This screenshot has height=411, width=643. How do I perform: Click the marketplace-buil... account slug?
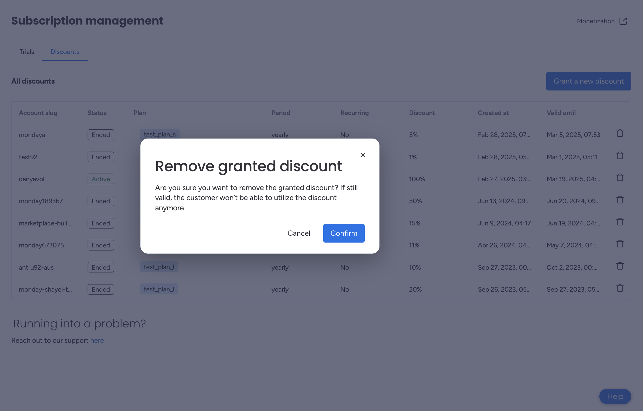pos(45,223)
